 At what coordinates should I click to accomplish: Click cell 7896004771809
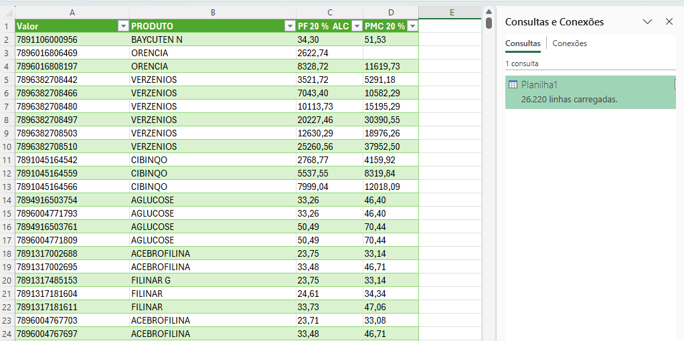click(x=72, y=240)
